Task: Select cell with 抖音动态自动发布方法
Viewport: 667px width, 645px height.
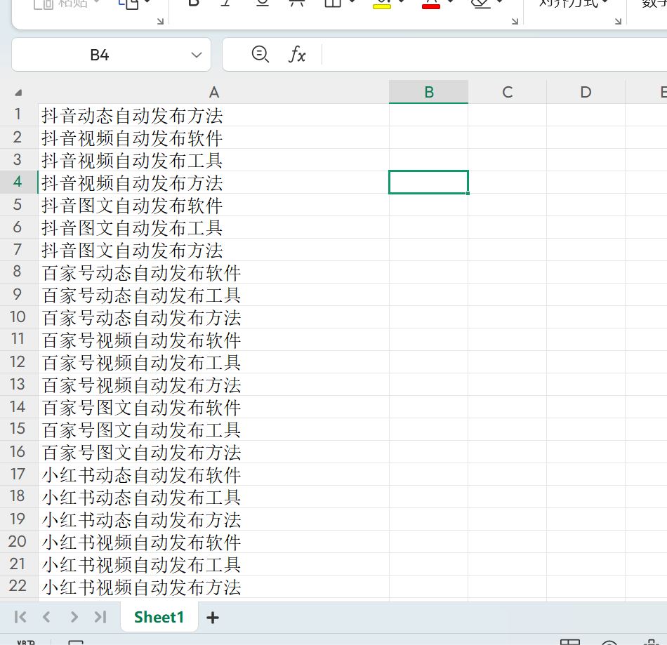Action: (x=213, y=115)
